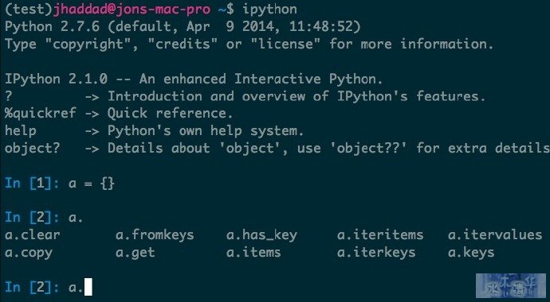Click the a.itervalues completion entry
The image size is (550, 302).
pyautogui.click(x=495, y=235)
